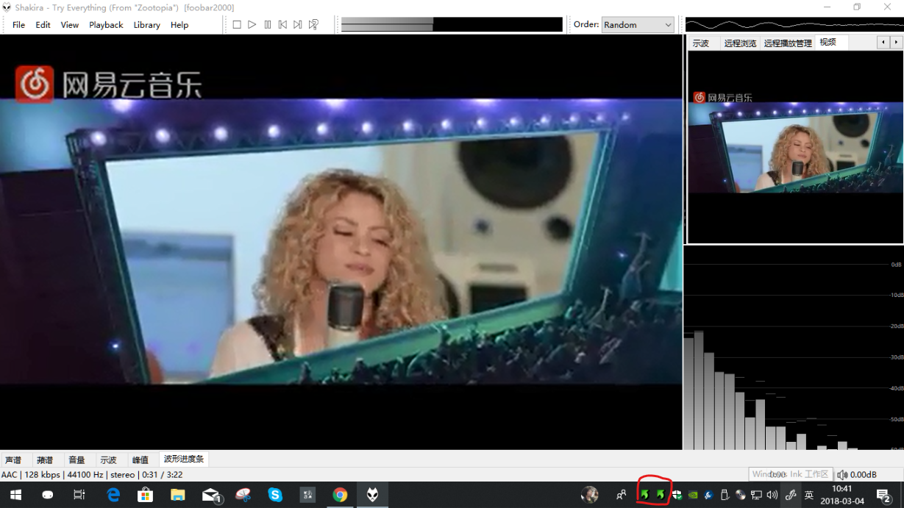Screen dimensions: 904x508
Task: Skip to the previous track
Action: pos(282,24)
